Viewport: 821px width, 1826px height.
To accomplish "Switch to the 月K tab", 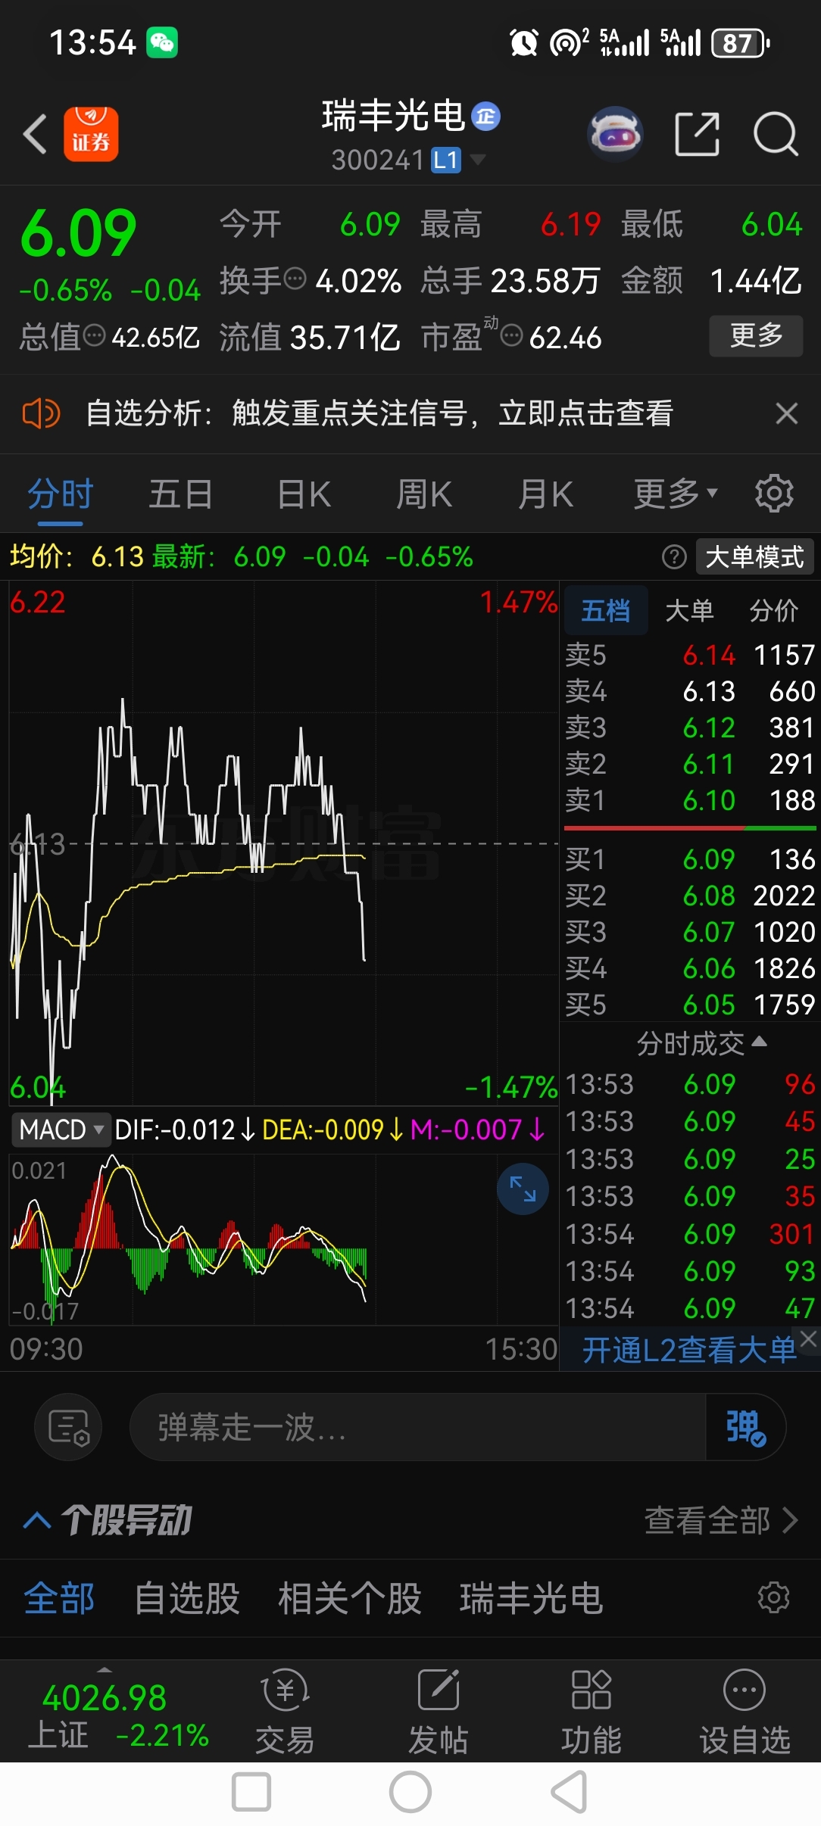I will click(545, 494).
